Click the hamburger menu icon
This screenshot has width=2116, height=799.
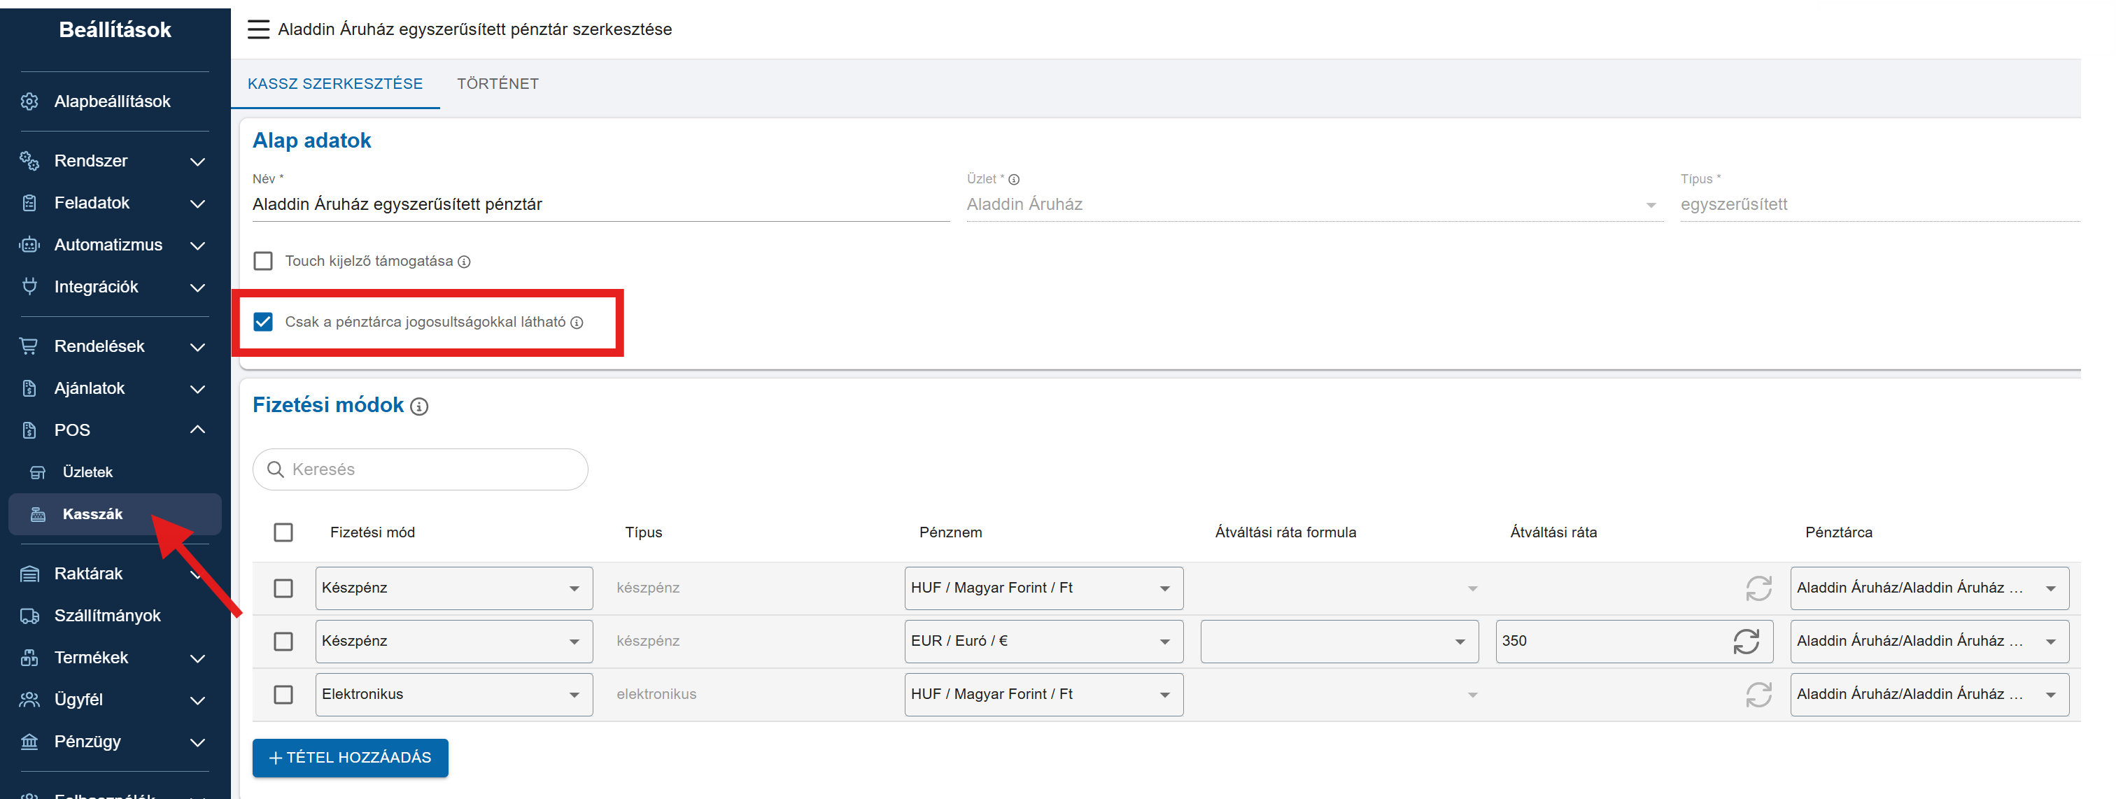(x=258, y=29)
